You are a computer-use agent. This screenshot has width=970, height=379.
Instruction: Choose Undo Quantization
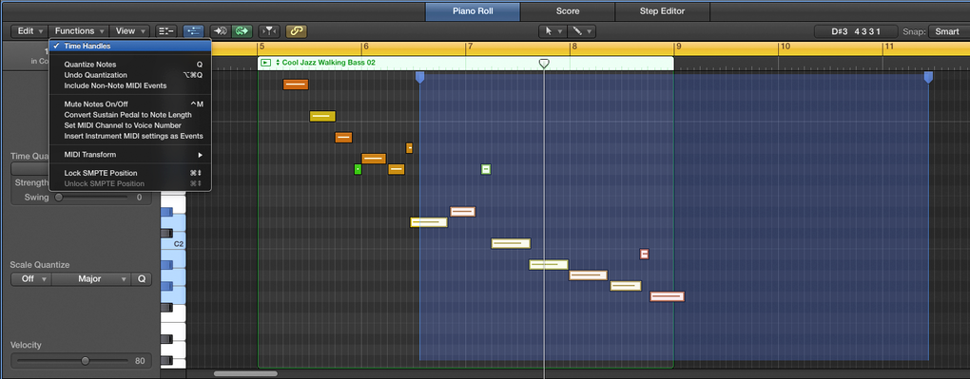coord(130,75)
